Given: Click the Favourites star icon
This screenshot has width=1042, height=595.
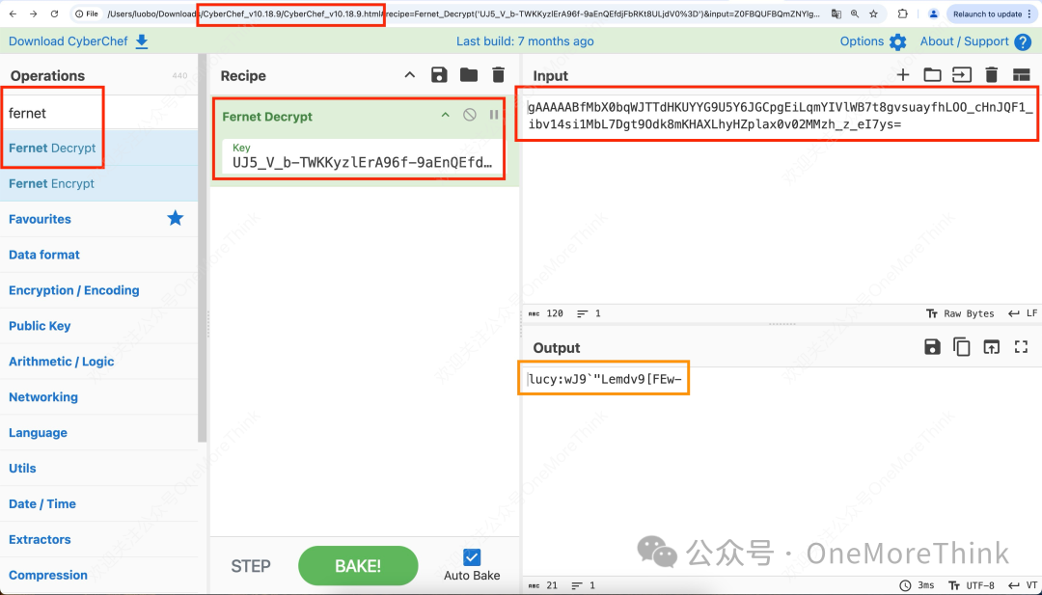Looking at the screenshot, I should click(x=176, y=218).
